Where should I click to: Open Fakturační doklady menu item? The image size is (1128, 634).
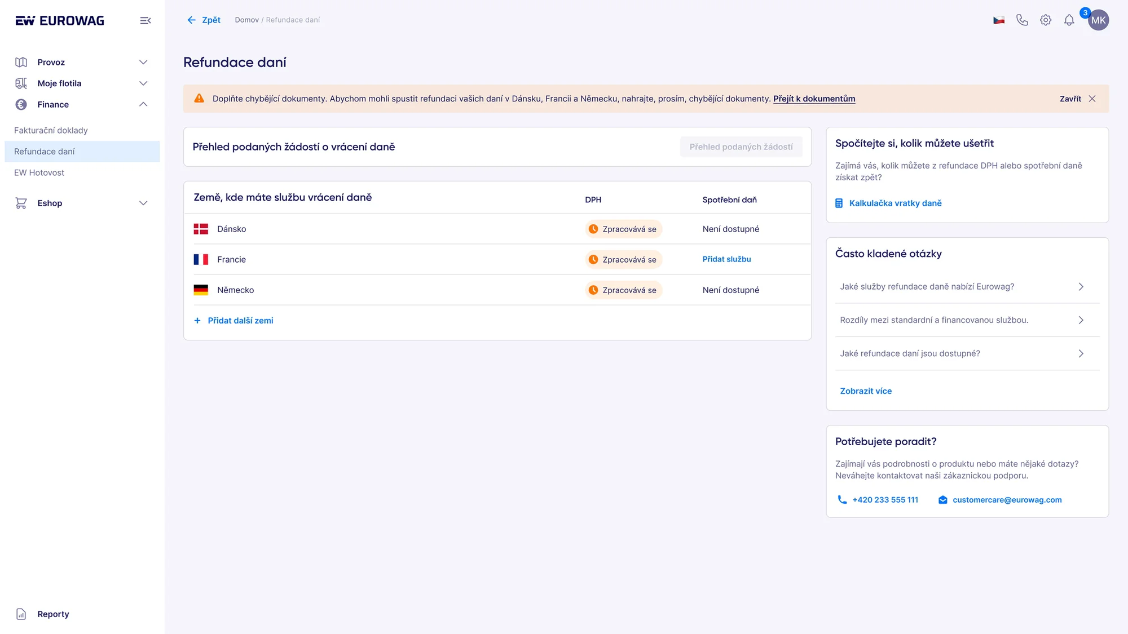pyautogui.click(x=82, y=130)
